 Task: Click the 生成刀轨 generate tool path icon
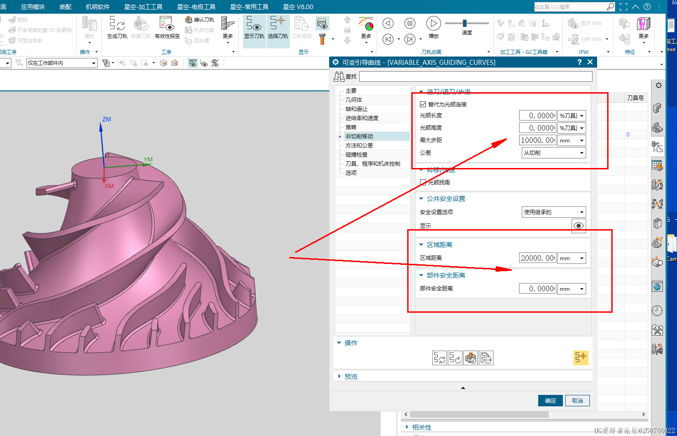(x=117, y=27)
